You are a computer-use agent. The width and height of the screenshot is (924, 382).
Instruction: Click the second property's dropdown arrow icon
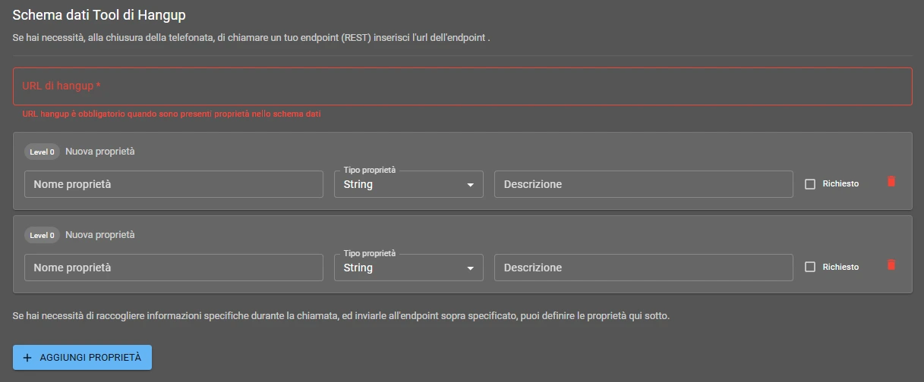tap(470, 268)
